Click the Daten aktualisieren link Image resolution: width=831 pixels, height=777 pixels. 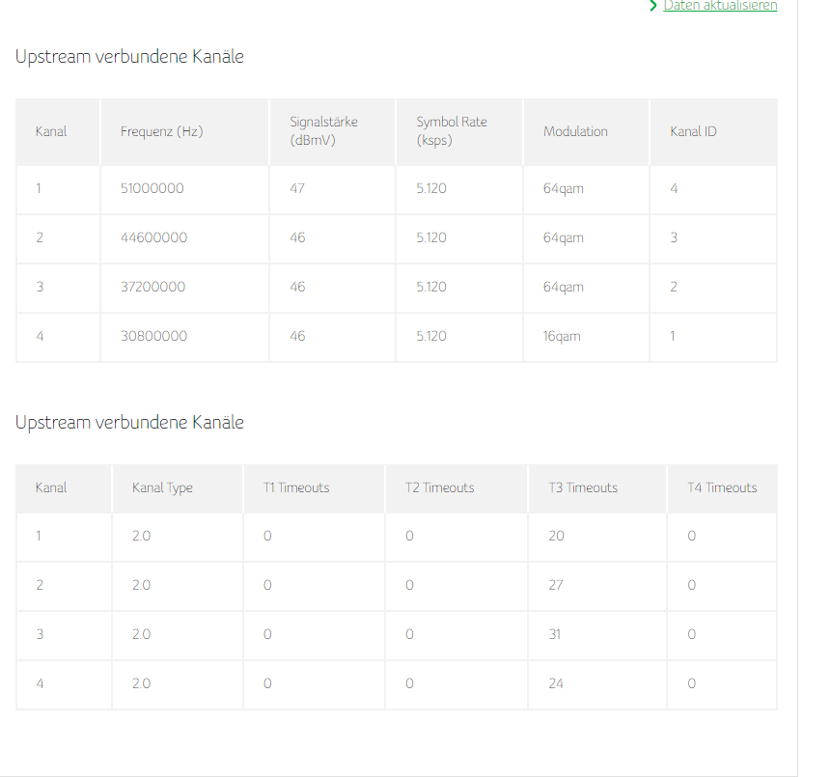(x=719, y=6)
